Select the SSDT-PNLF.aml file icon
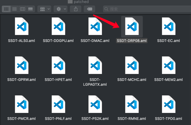191x125 pixels. (58, 104)
